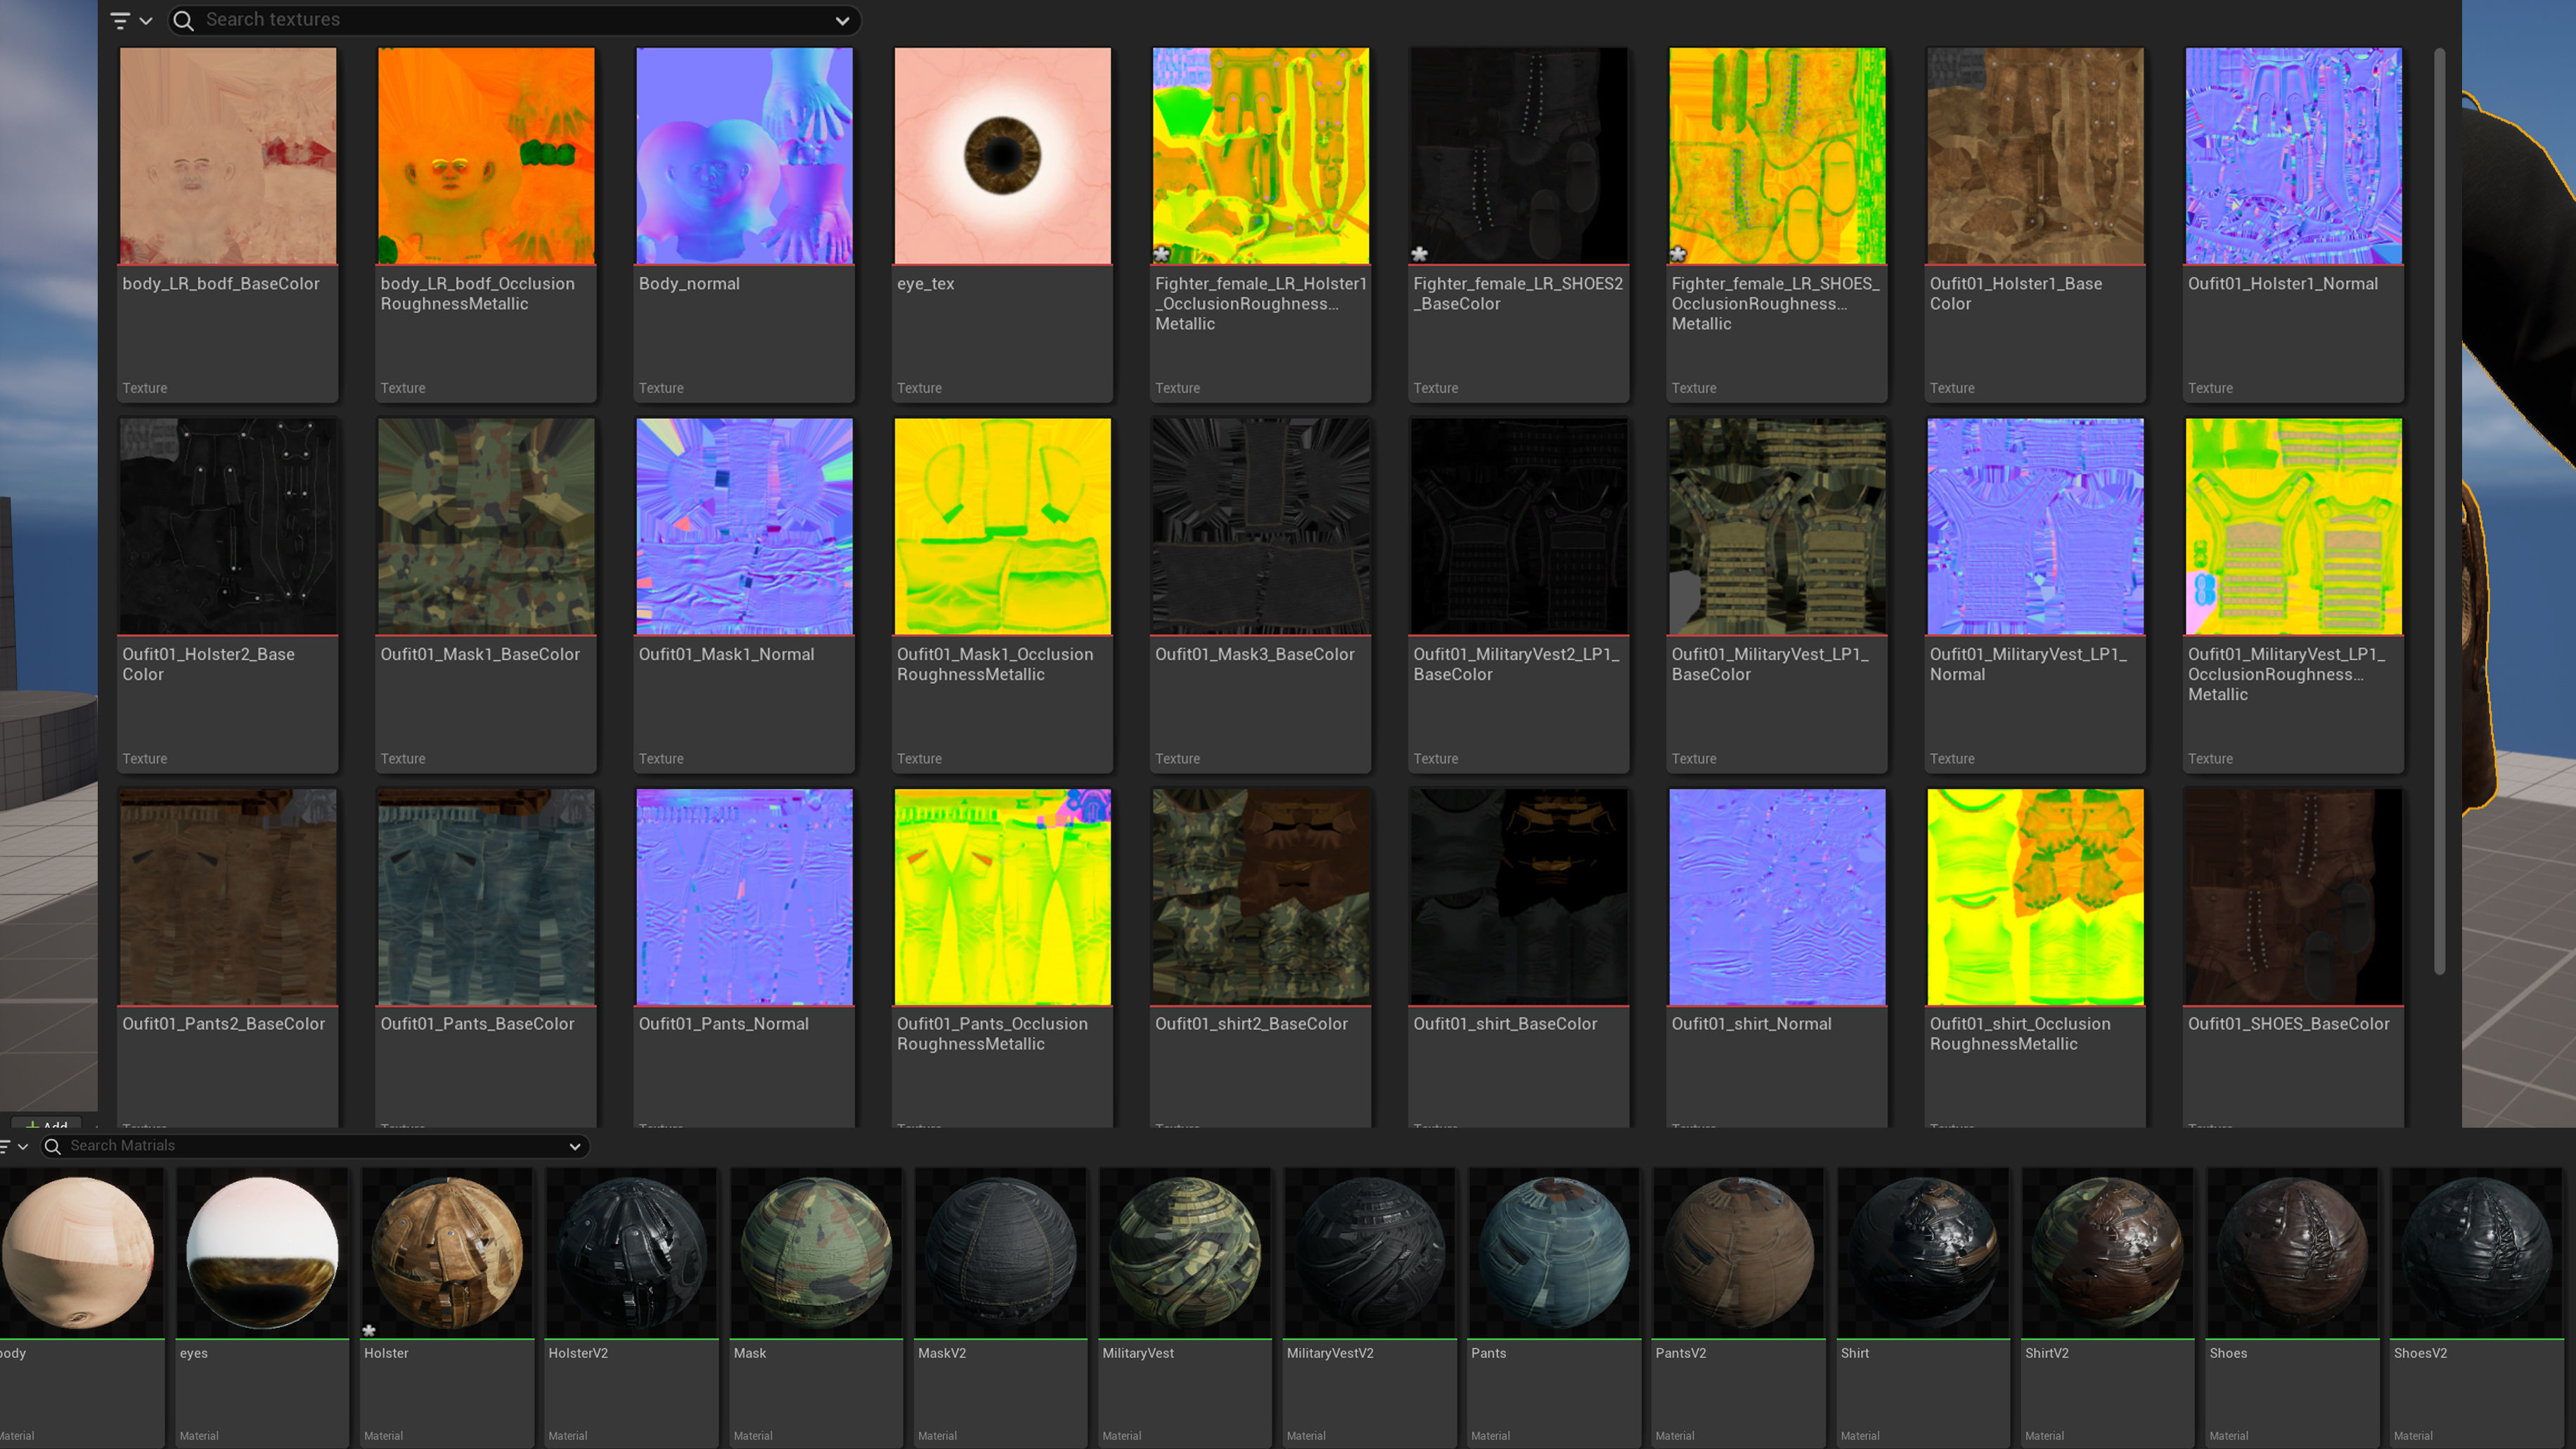The width and height of the screenshot is (2576, 1449).
Task: Click the magnifier icon in textures search
Action: 184,20
